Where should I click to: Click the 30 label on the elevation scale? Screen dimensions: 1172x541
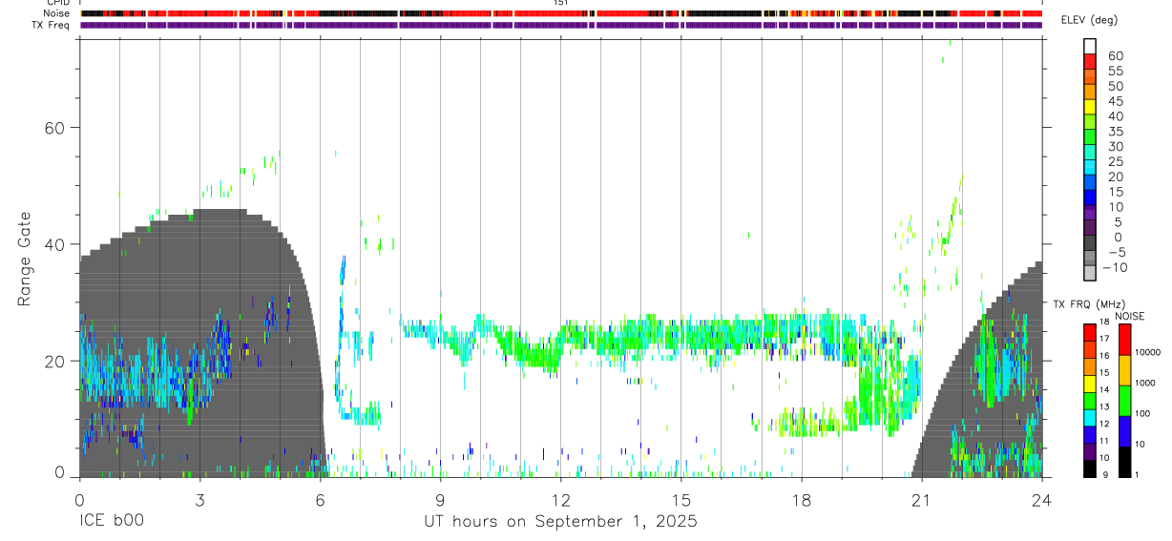click(1115, 147)
